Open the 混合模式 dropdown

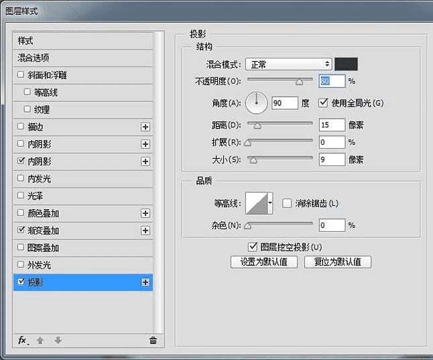pos(289,64)
